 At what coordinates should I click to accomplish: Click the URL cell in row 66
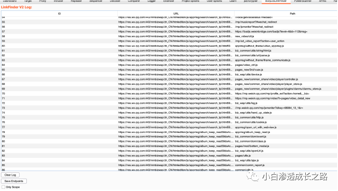pos(176,74)
